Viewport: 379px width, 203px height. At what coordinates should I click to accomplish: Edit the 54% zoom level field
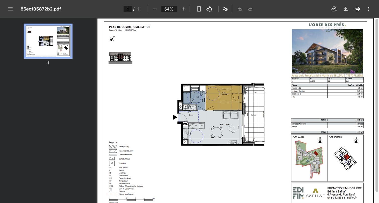(x=169, y=9)
